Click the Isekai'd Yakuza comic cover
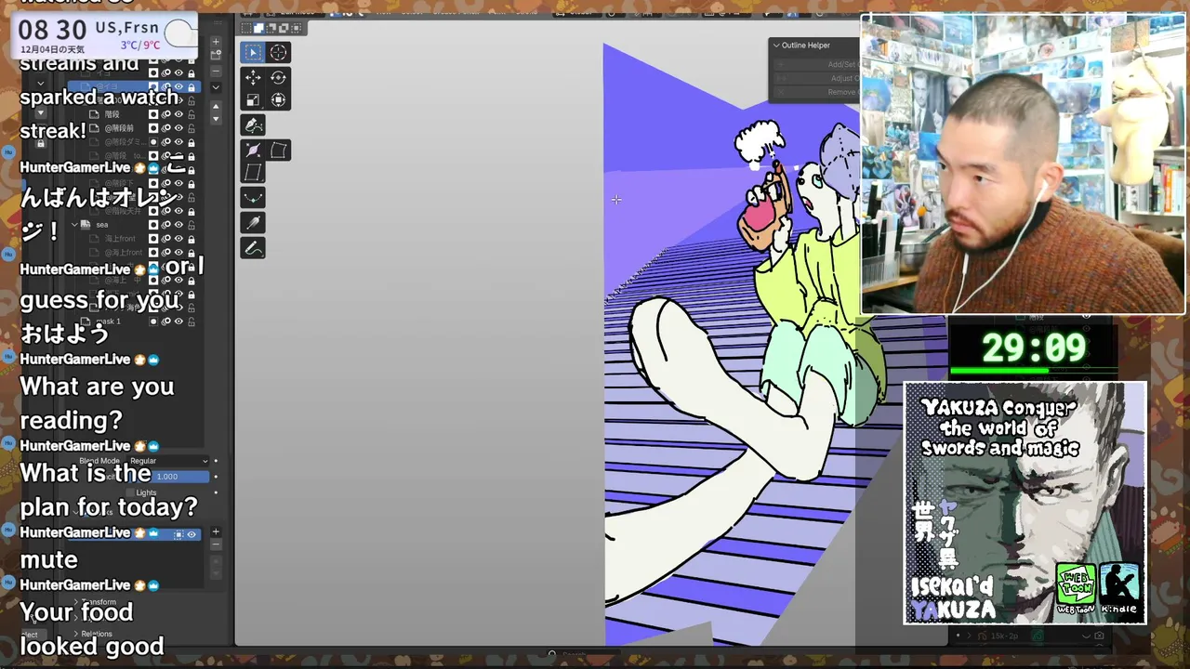Viewport: 1190px width, 669px height. click(1025, 503)
